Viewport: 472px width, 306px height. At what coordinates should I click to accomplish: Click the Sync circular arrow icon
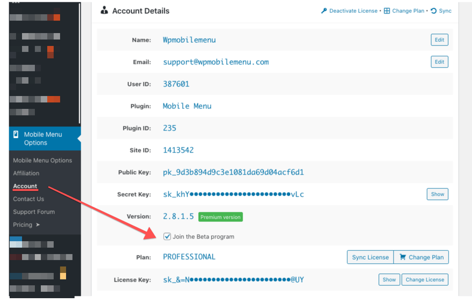click(433, 11)
